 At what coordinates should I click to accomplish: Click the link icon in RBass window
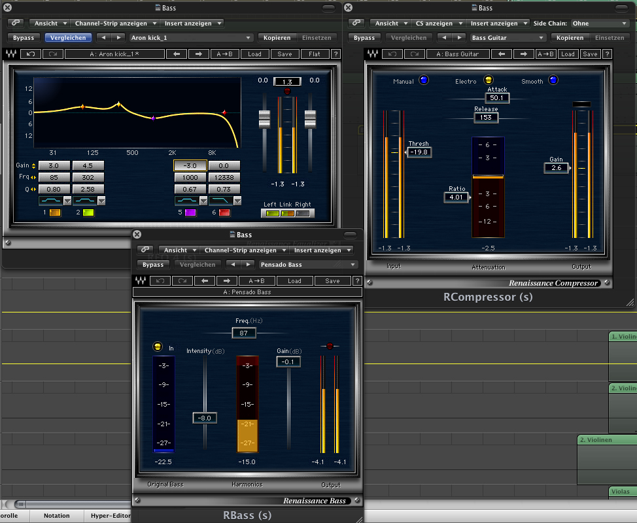coord(145,250)
